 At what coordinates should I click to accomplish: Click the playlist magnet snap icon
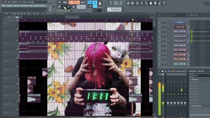(x=7, y=14)
